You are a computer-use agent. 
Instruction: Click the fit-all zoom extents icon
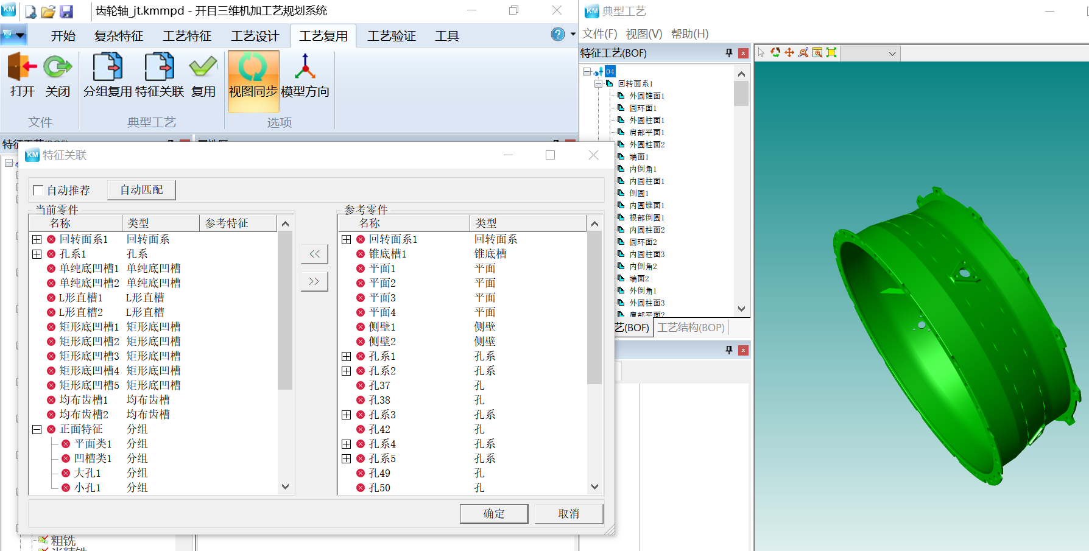(831, 53)
